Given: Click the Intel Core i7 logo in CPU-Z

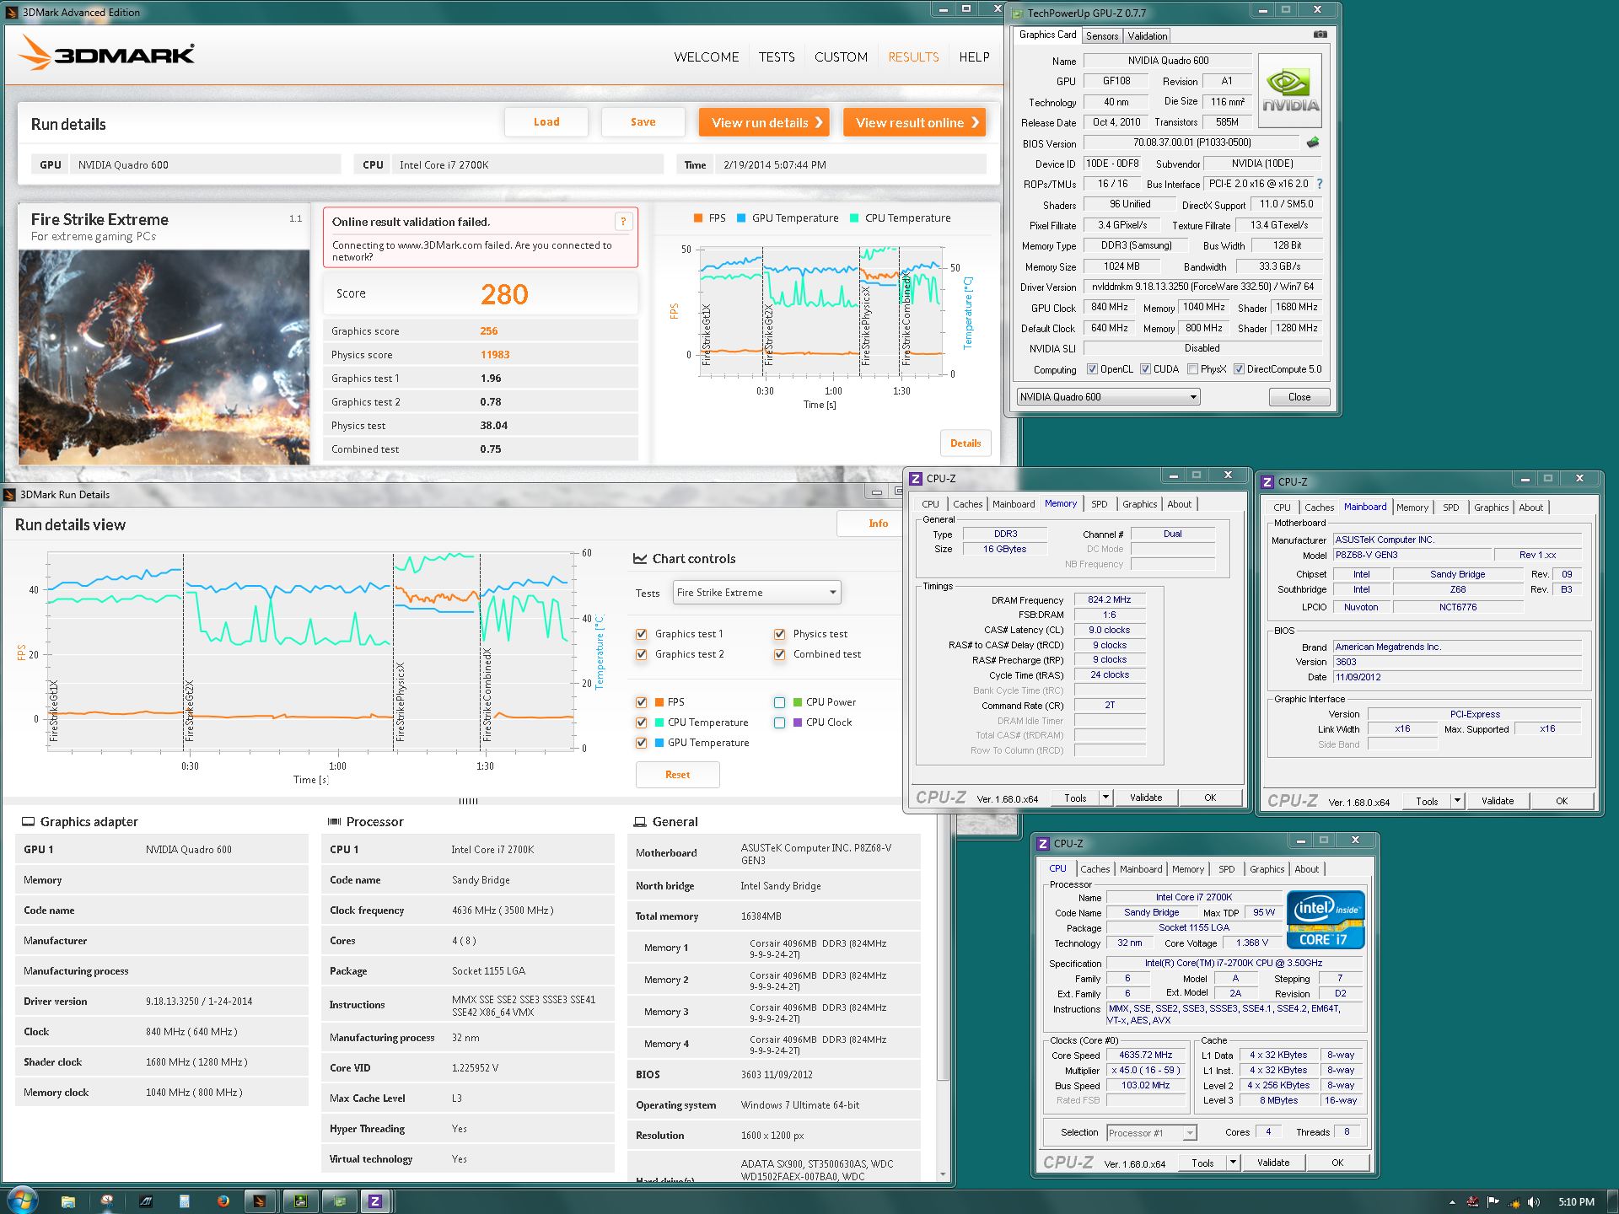Looking at the screenshot, I should 1326,920.
